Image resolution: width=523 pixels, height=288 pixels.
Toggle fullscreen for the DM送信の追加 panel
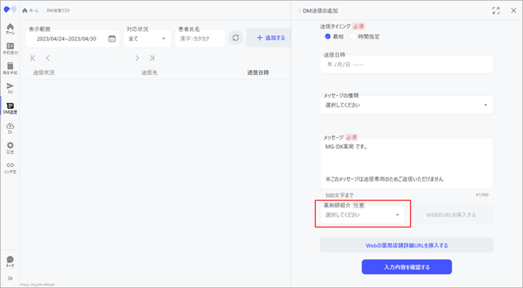(x=496, y=11)
